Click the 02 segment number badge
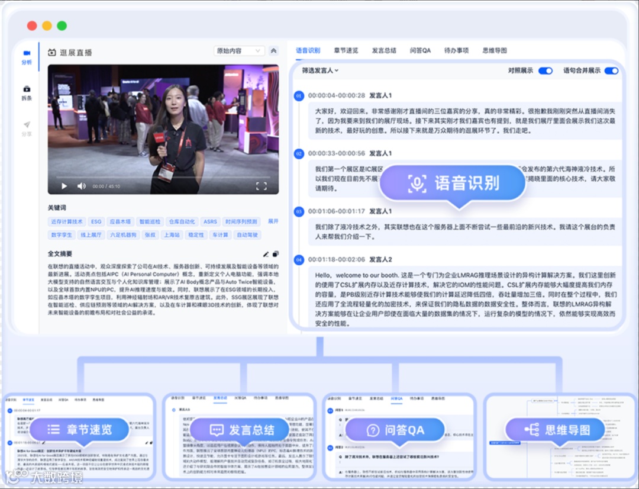Screen dimensions: 639x489 (x=299, y=154)
